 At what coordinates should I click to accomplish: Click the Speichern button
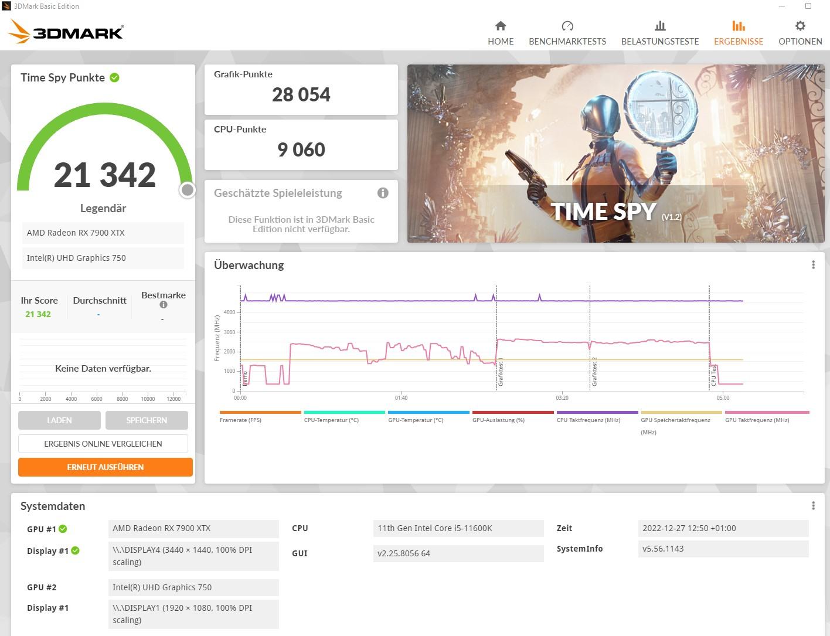(x=147, y=420)
